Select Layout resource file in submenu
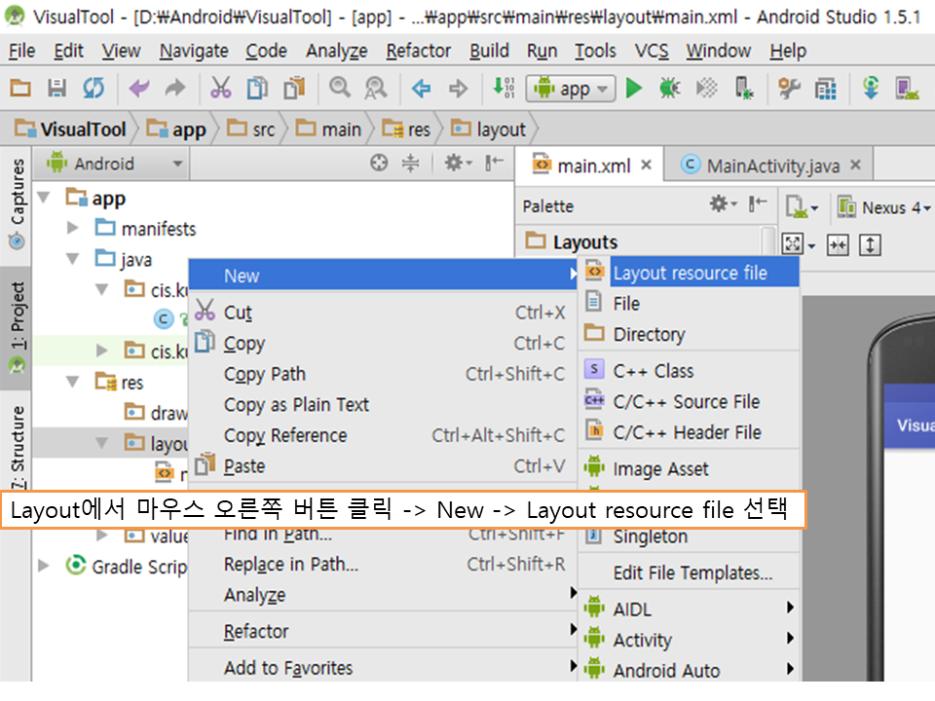935x701 pixels. pos(690,273)
